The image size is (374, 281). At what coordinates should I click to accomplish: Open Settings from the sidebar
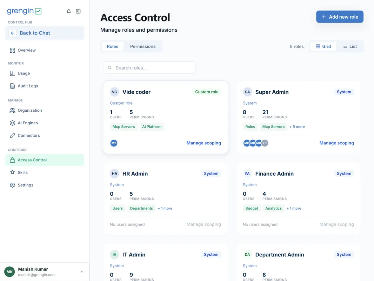point(45,185)
